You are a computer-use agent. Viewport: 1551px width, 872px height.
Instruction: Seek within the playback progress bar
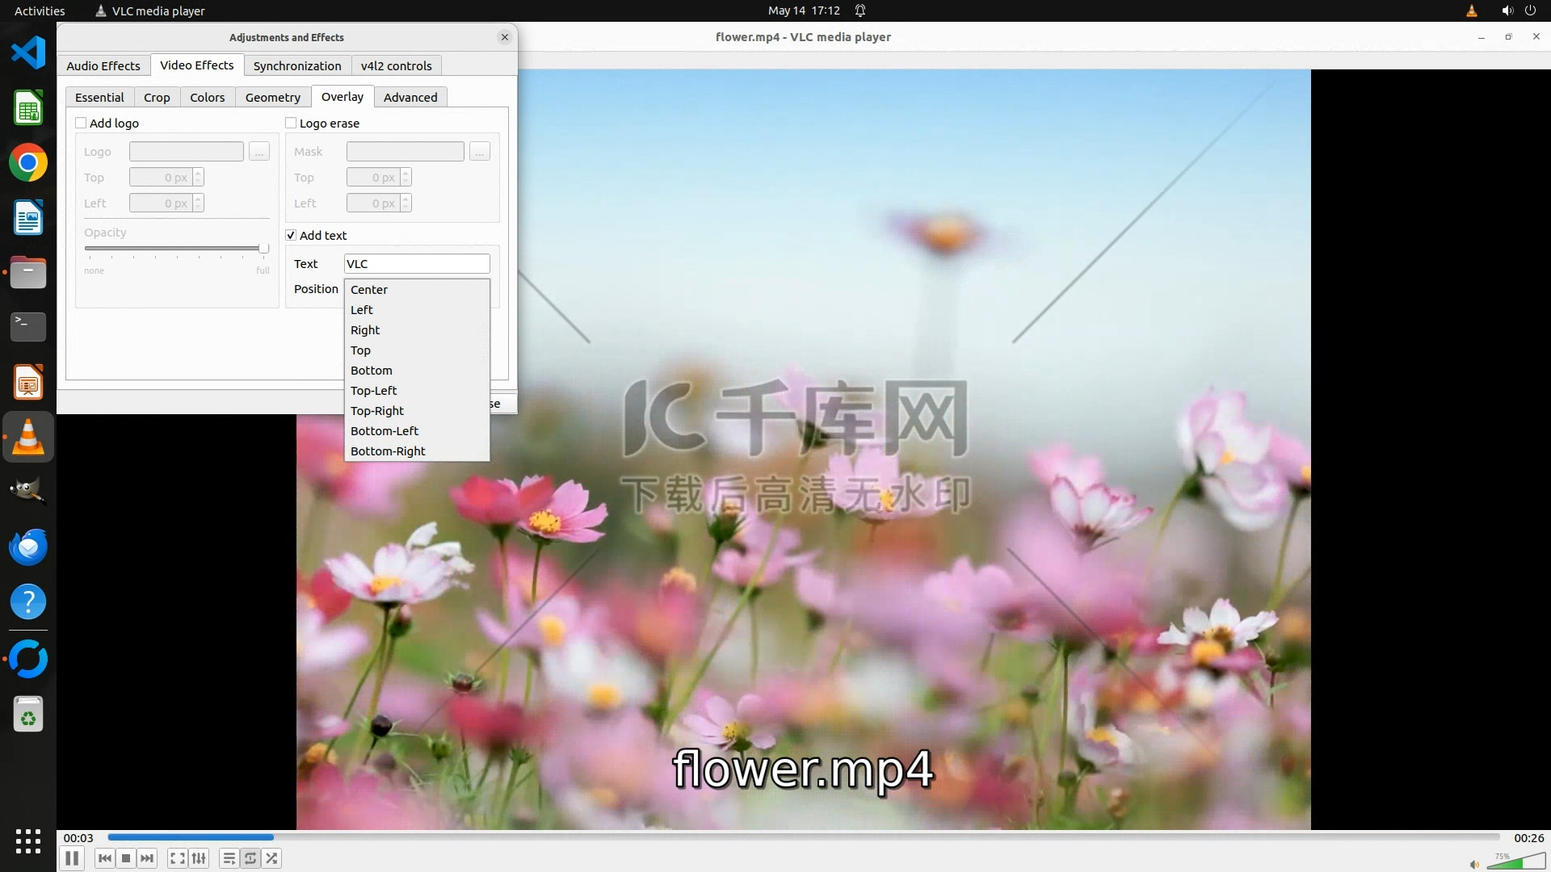[x=803, y=837]
